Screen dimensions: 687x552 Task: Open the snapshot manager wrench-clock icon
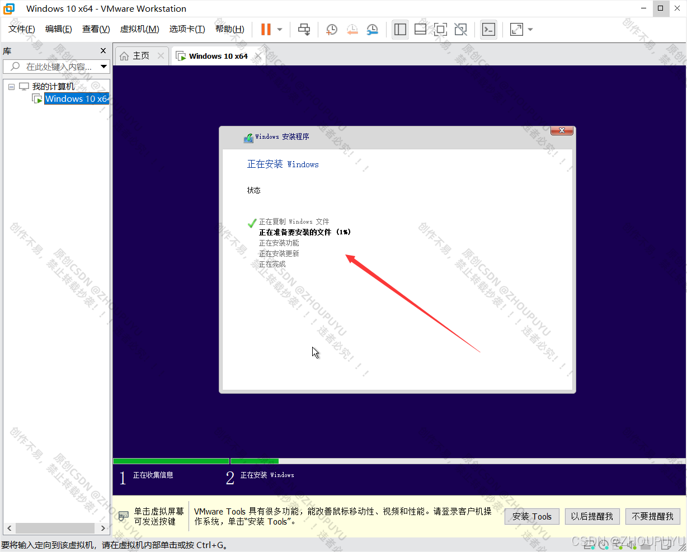[372, 30]
